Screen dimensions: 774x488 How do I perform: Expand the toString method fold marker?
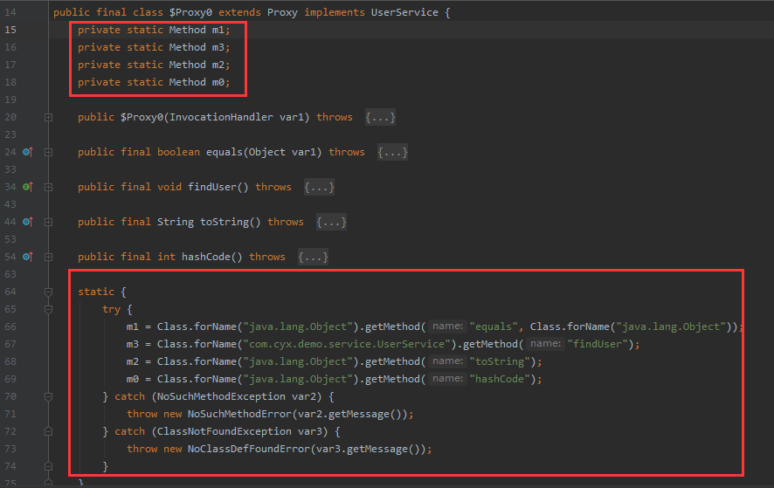(x=49, y=222)
